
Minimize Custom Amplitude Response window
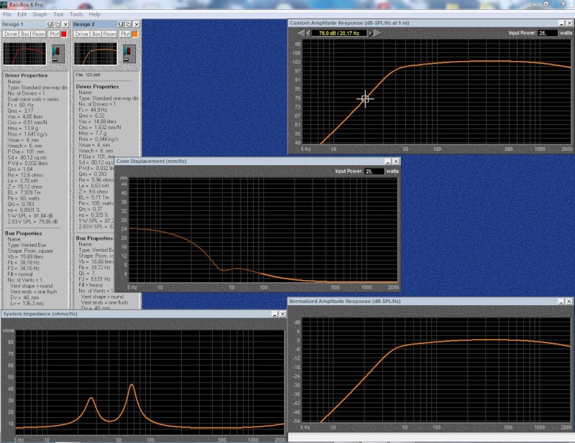tap(561, 23)
